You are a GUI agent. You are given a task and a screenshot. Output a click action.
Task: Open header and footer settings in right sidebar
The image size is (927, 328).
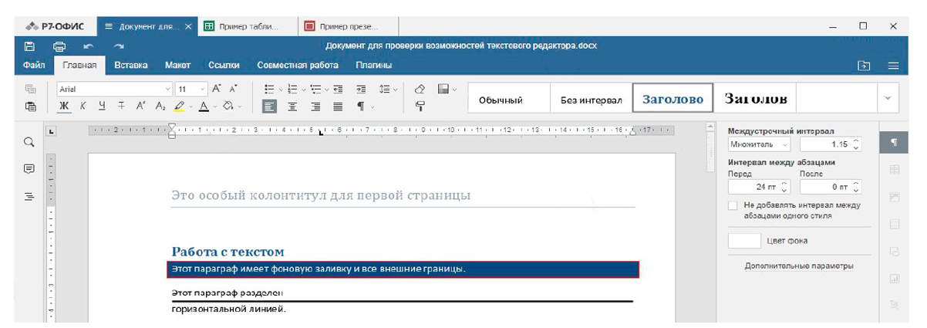point(894,224)
